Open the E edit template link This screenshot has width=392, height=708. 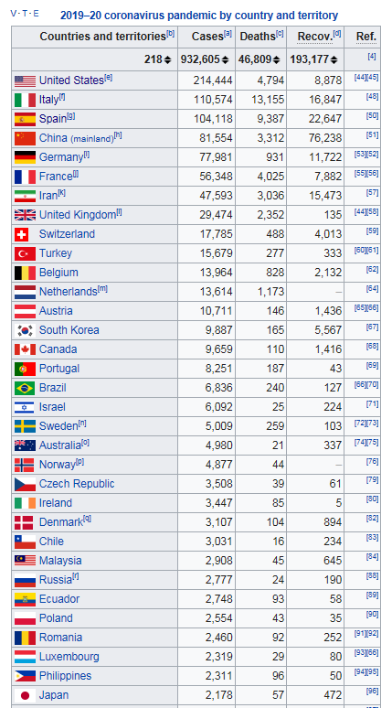(x=36, y=14)
